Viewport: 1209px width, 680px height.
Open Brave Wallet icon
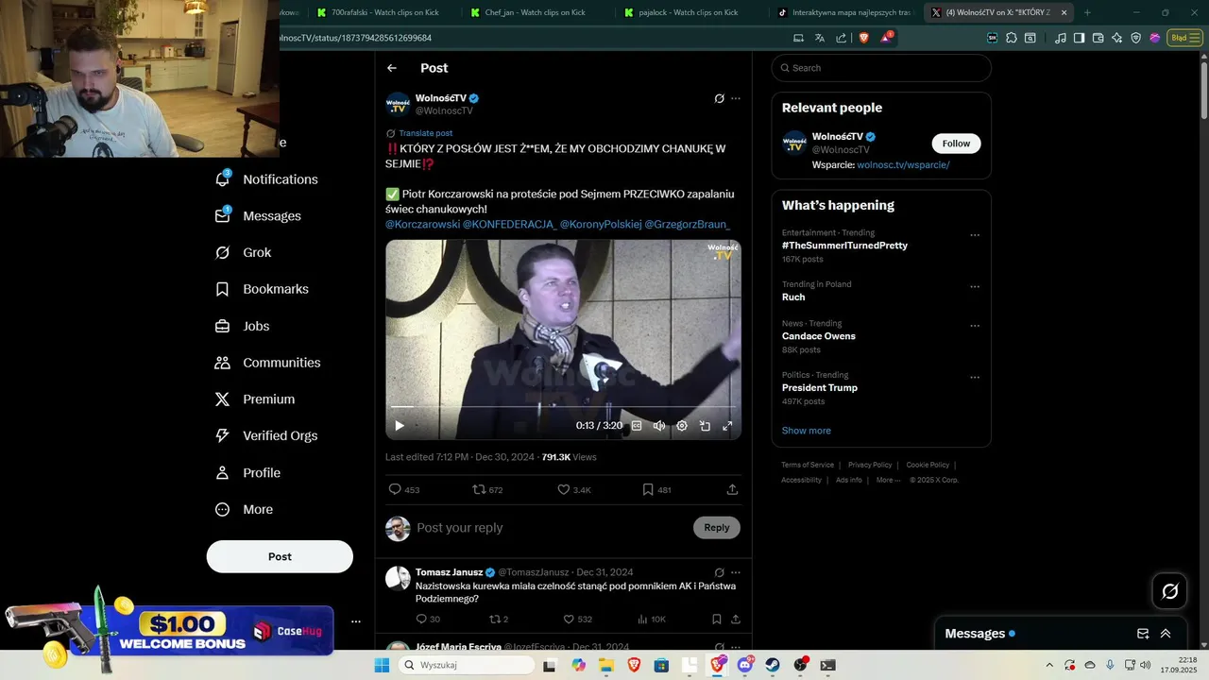pyautogui.click(x=1098, y=38)
